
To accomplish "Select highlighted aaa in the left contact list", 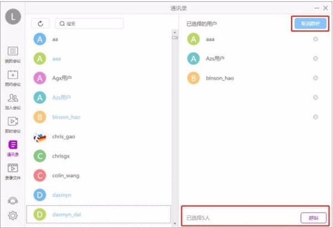I will [x=57, y=59].
